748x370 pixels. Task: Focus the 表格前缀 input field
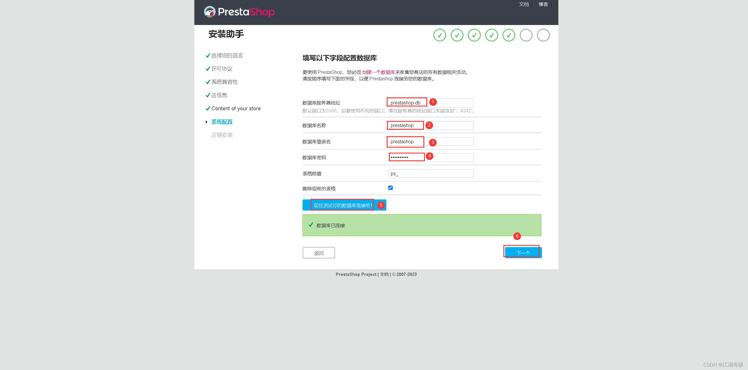pyautogui.click(x=430, y=174)
